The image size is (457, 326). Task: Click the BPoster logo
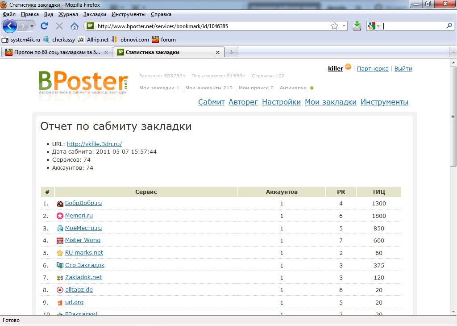pyautogui.click(x=83, y=83)
